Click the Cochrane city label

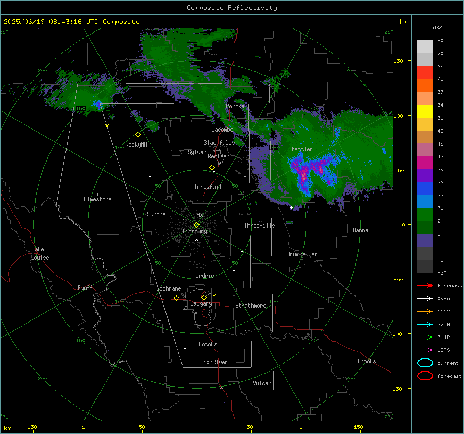[x=169, y=288]
